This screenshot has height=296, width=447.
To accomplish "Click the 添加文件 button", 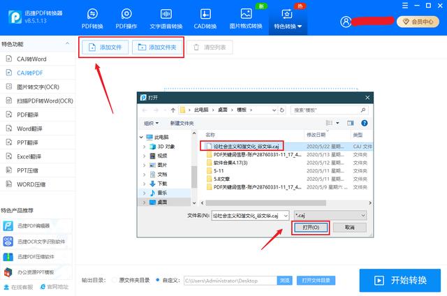I will [105, 47].
